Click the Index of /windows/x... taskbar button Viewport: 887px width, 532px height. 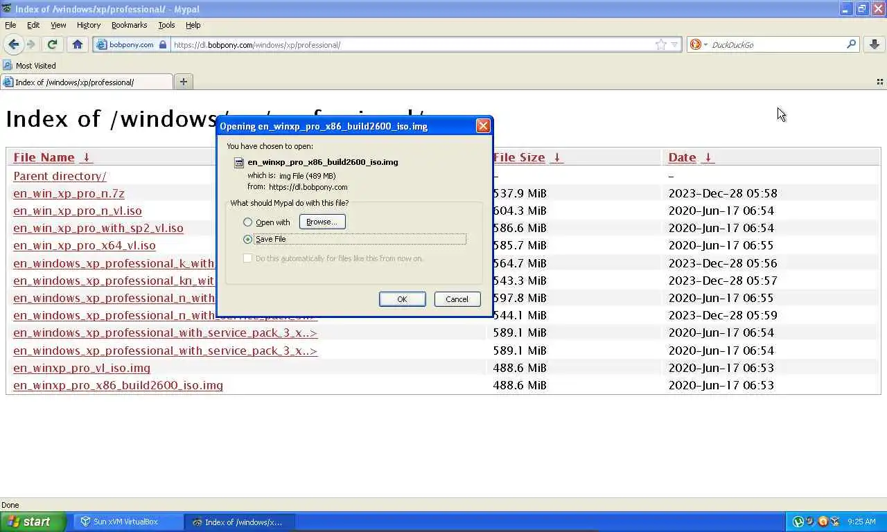coord(240,522)
